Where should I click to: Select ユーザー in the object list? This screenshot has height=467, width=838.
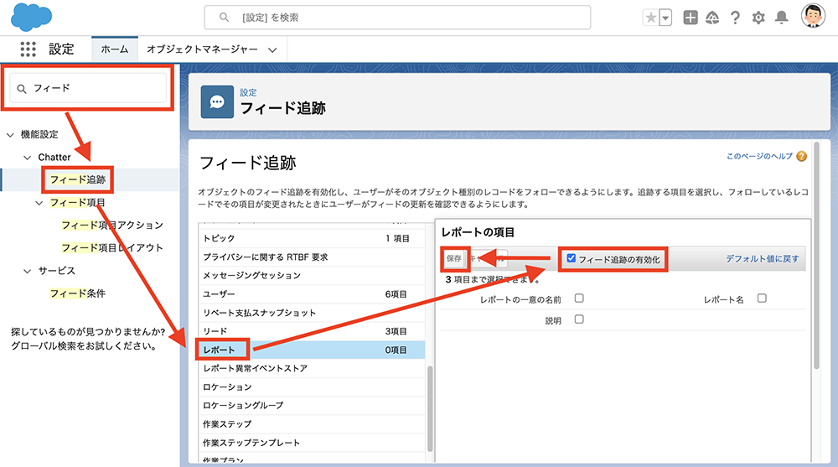click(x=312, y=294)
